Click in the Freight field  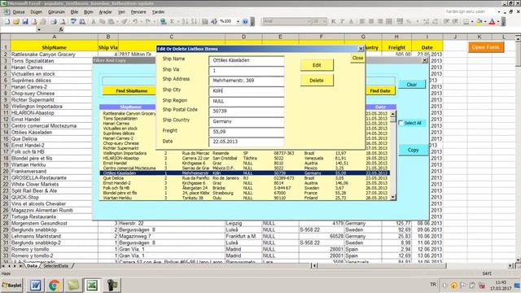(247, 132)
